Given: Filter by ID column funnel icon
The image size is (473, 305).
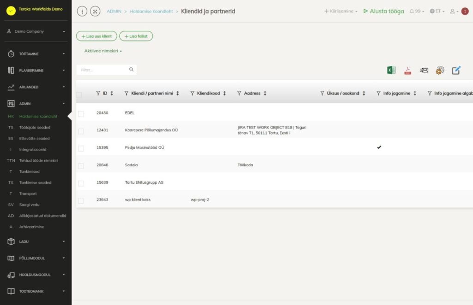Looking at the screenshot, I should [x=98, y=93].
